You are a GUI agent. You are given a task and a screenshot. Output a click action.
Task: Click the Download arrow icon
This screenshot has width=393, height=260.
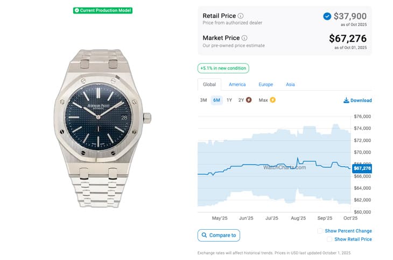[346, 100]
